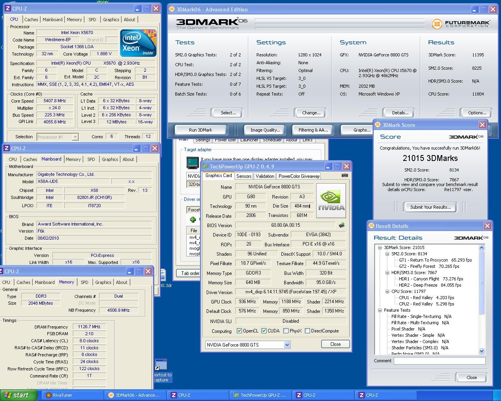The width and height of the screenshot is (501, 401).
Task: Switch to TechPowerUp GPU-Z in the taskbar
Action: coord(261,395)
